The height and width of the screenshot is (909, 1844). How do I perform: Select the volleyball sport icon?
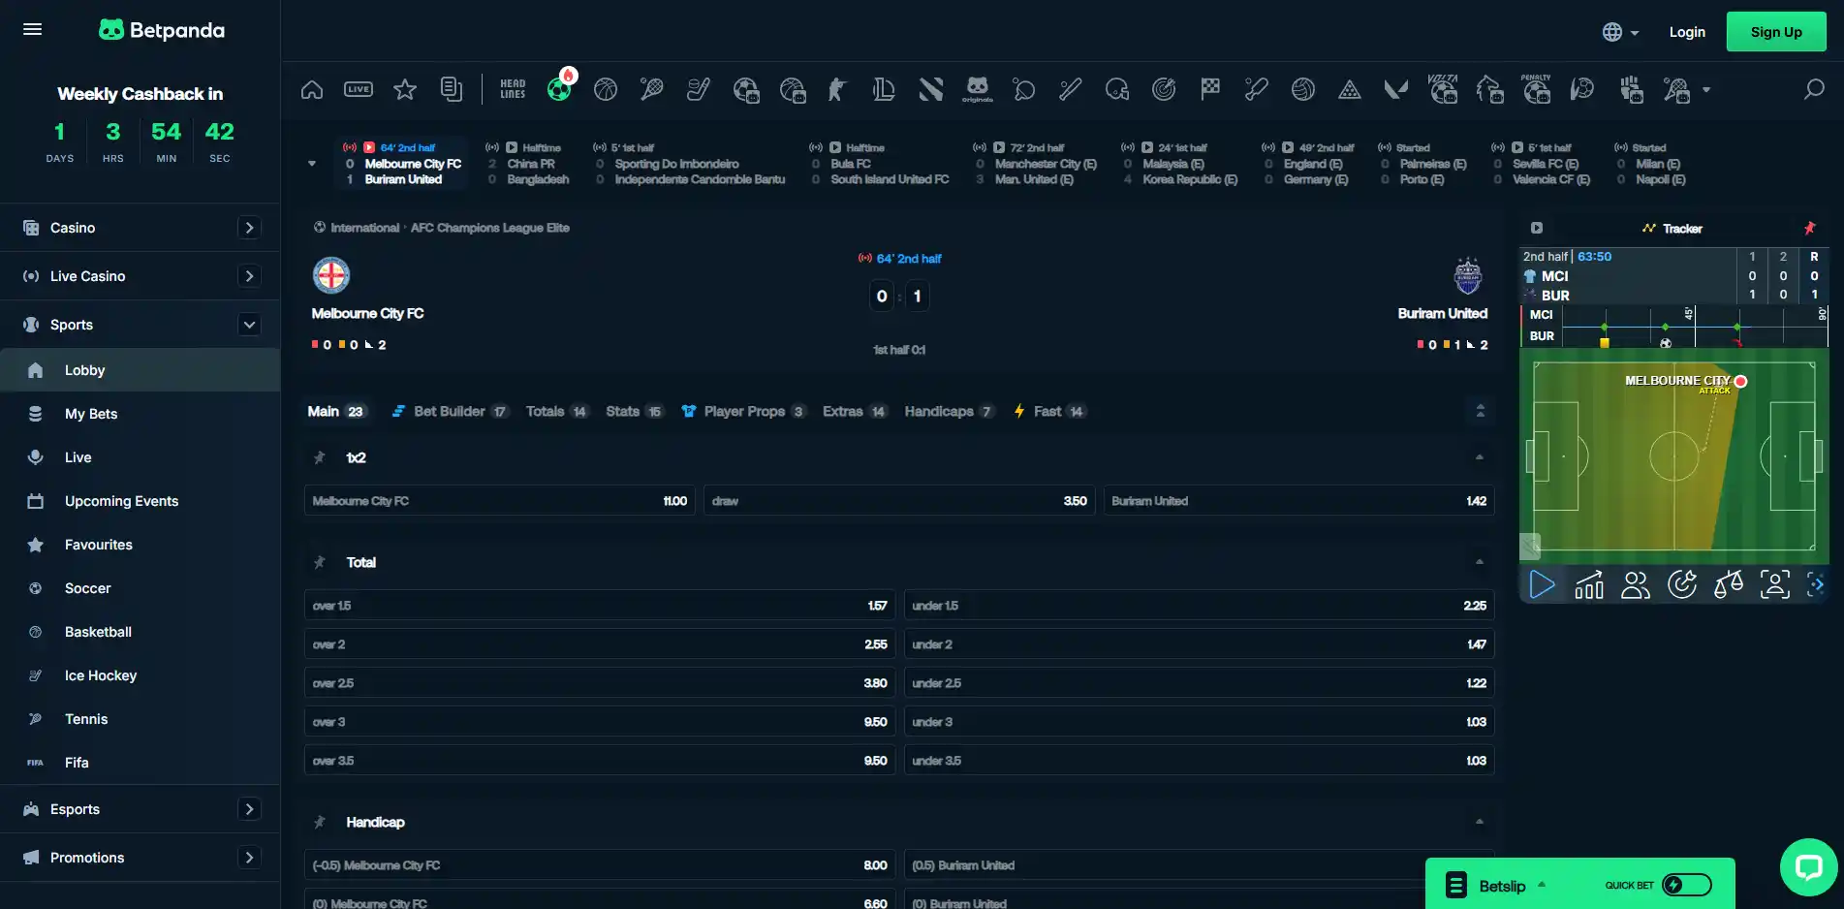(1303, 90)
